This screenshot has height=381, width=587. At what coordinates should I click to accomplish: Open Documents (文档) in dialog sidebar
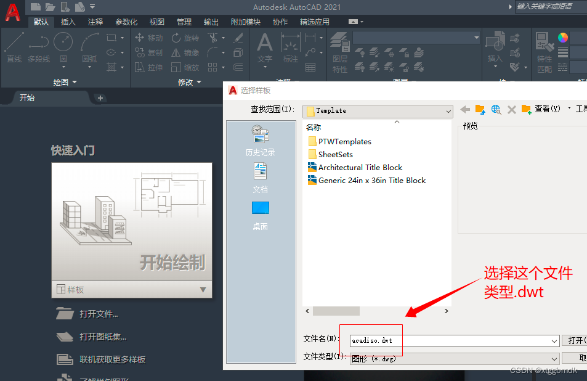pos(260,178)
